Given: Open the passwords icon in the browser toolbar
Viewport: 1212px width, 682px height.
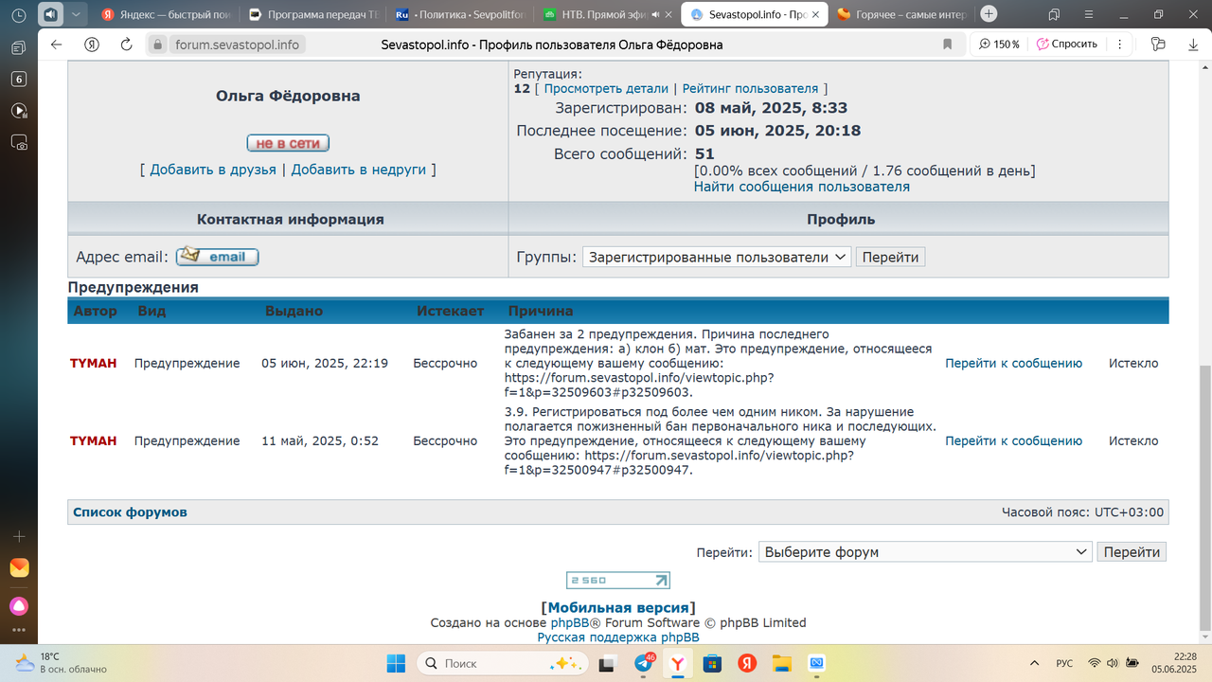Looking at the screenshot, I should (1158, 44).
